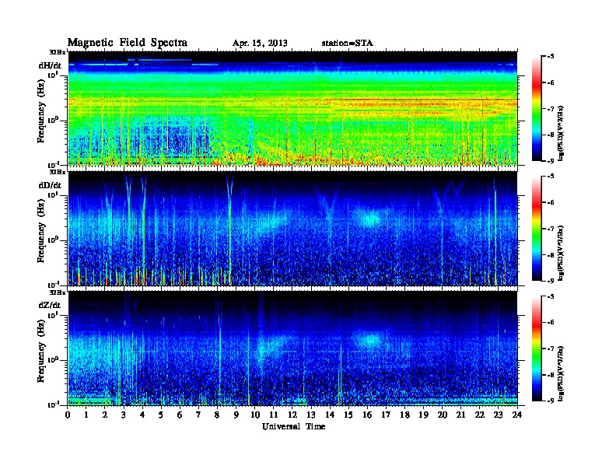Click the color scale bar beside dZ/dt panel
616x476 pixels.
tap(536, 348)
